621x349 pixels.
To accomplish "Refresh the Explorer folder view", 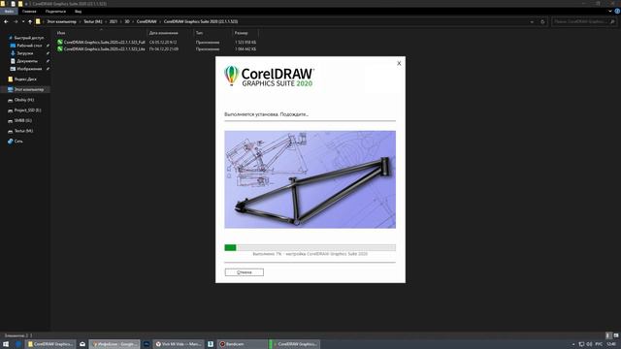I will [x=542, y=21].
